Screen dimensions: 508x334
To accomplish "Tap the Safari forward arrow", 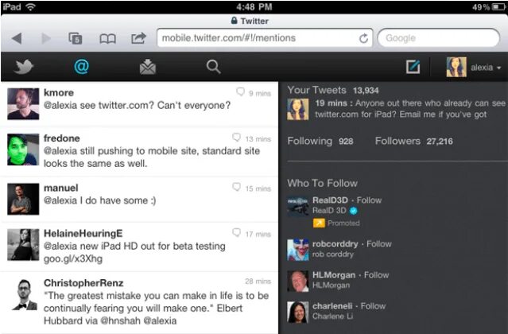I will click(x=46, y=38).
